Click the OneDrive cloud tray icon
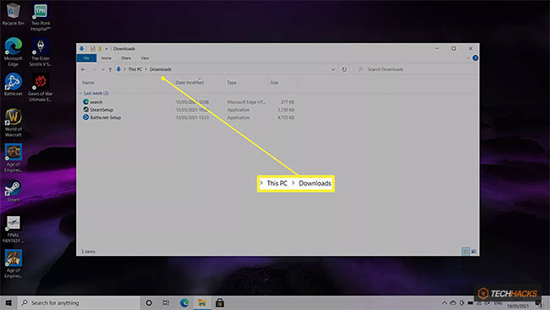 (454, 302)
